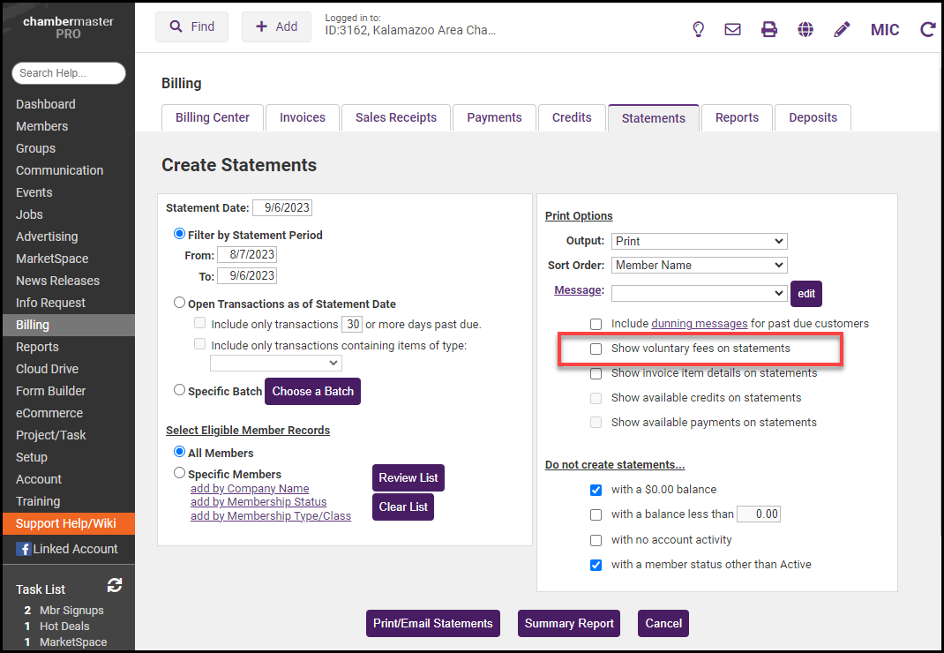Click the lightbulb icon in top toolbar
The width and height of the screenshot is (944, 653).
click(x=698, y=29)
